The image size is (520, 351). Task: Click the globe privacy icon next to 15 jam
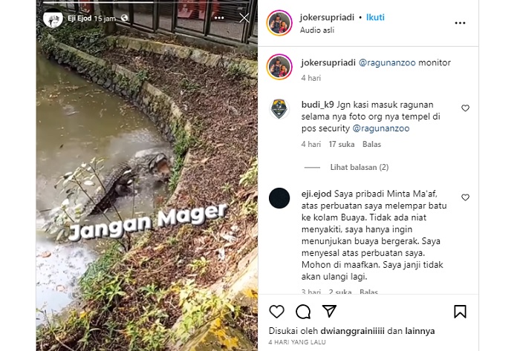pyautogui.click(x=124, y=18)
